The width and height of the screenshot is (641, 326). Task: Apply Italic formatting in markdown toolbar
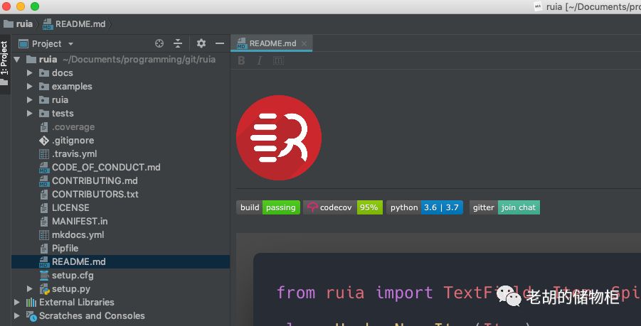click(x=259, y=61)
